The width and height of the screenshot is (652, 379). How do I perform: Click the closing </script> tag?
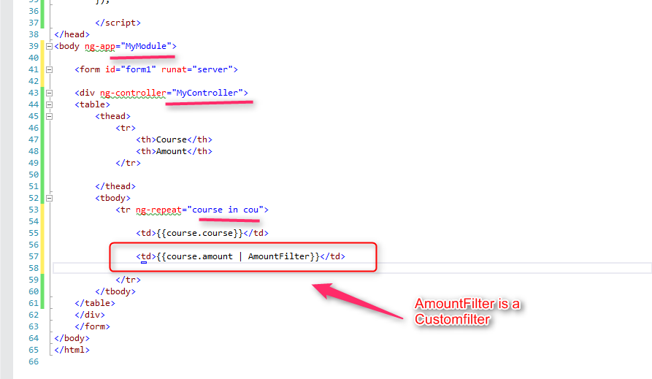click(118, 23)
